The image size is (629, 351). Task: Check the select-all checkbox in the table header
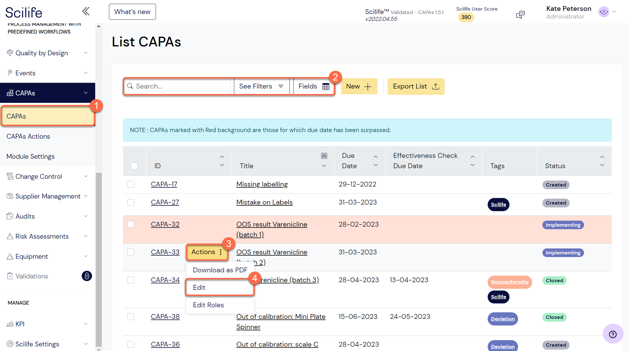(134, 166)
